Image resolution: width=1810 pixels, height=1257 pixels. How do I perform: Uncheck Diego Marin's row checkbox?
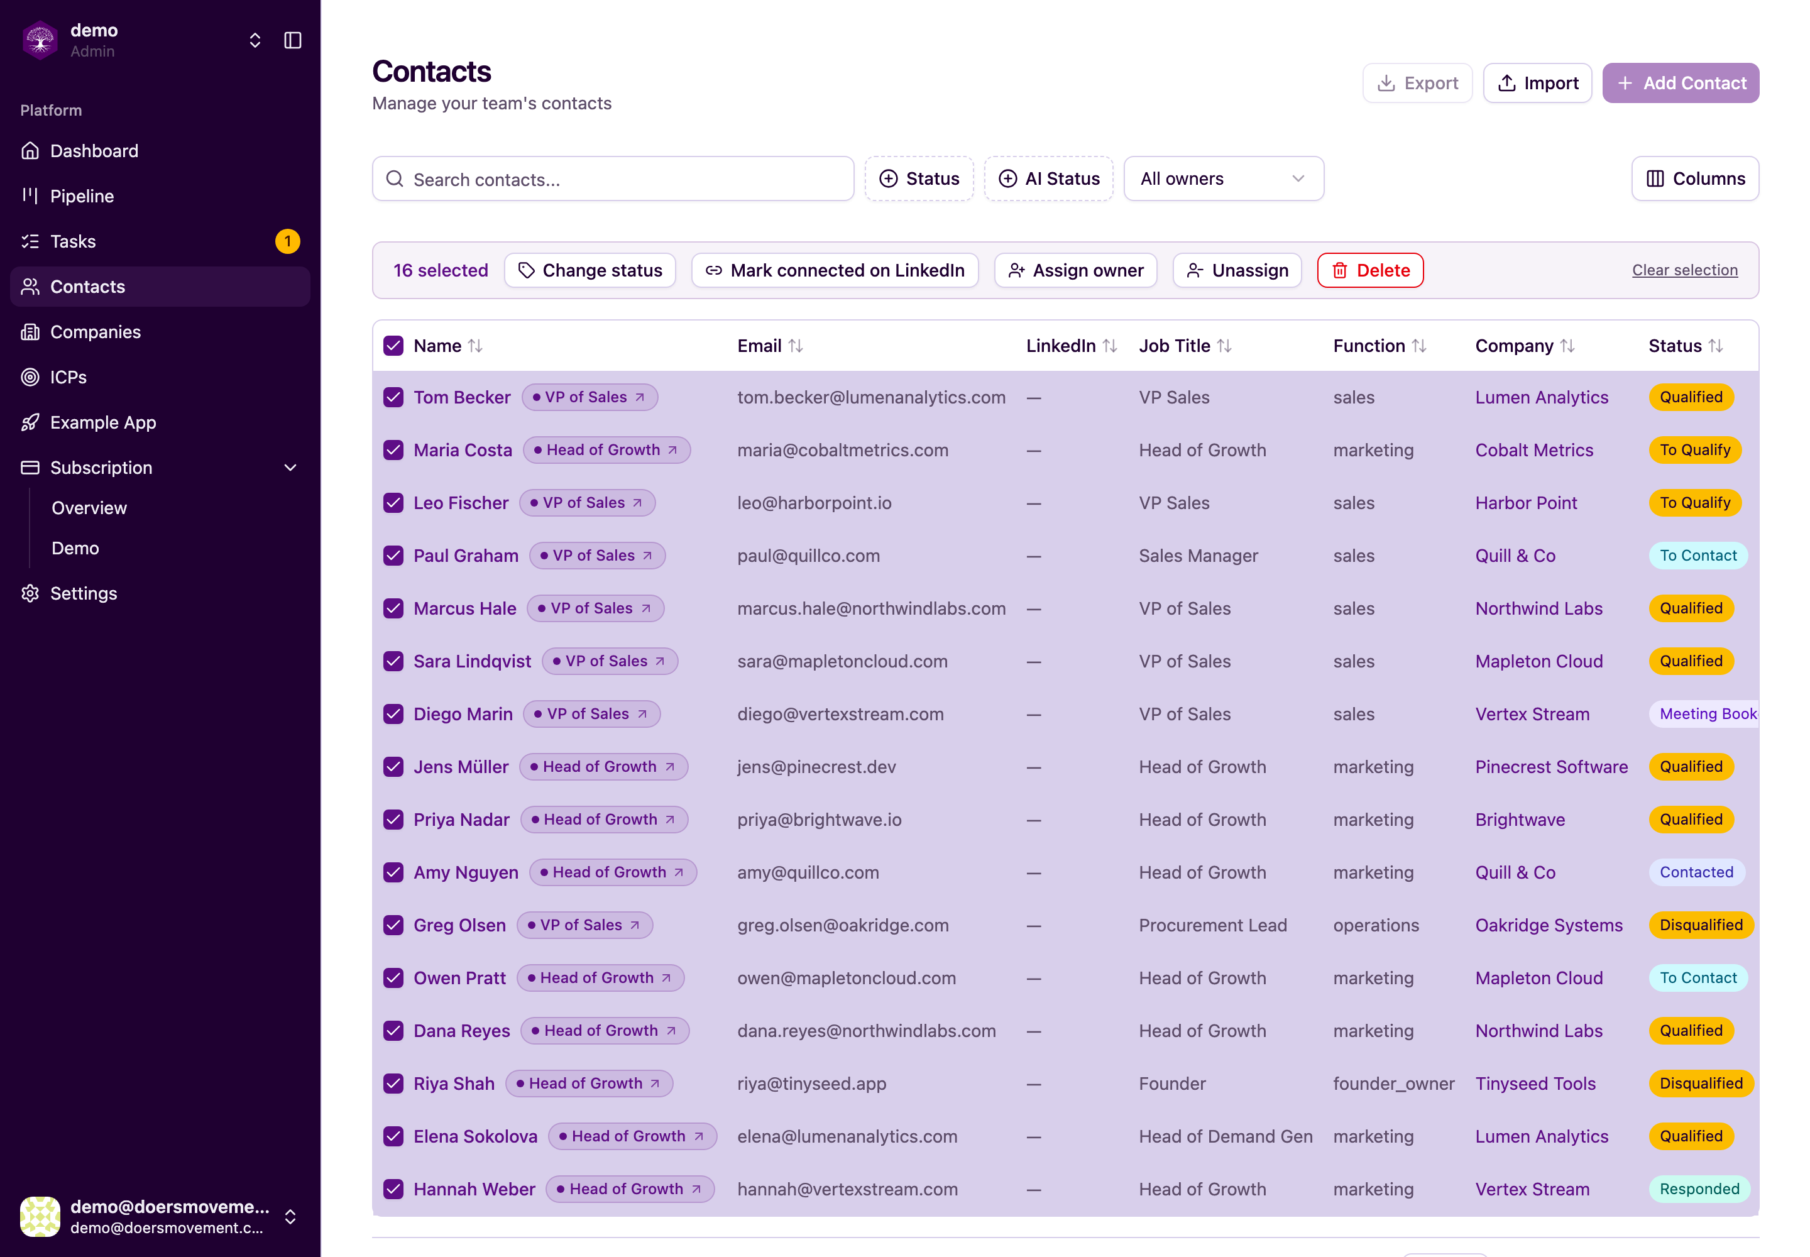[x=393, y=713]
